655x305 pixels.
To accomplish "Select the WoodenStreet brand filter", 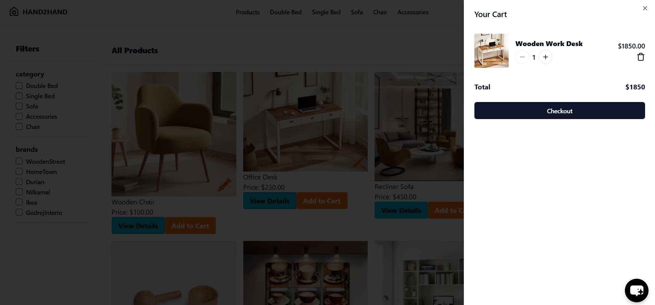I will (19, 161).
